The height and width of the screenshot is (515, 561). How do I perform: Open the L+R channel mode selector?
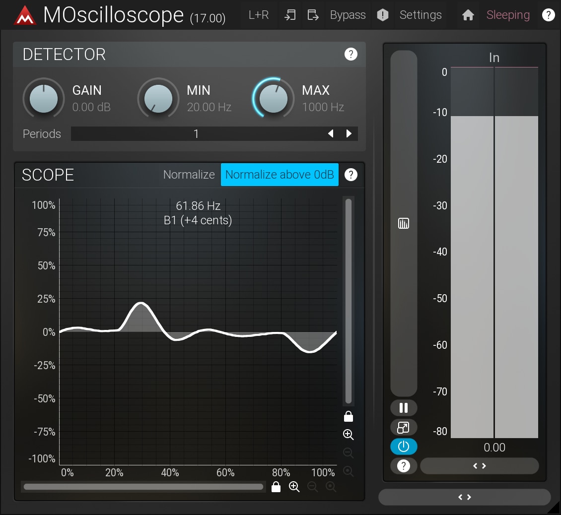(x=259, y=15)
